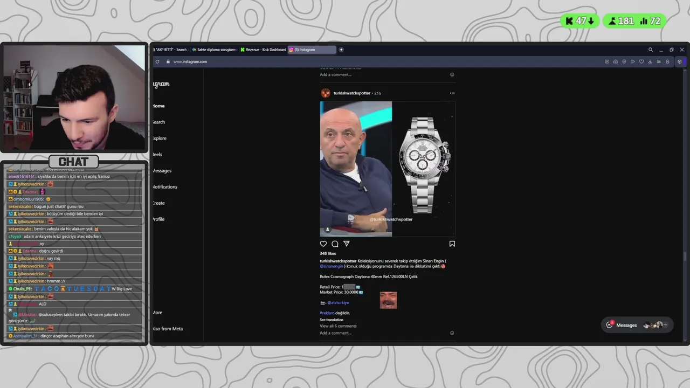
Task: Expand the More menu in Instagram sidebar
Action: pyautogui.click(x=157, y=313)
